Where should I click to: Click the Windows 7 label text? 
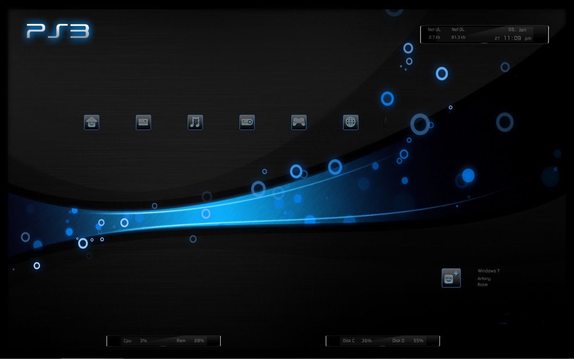[488, 270]
